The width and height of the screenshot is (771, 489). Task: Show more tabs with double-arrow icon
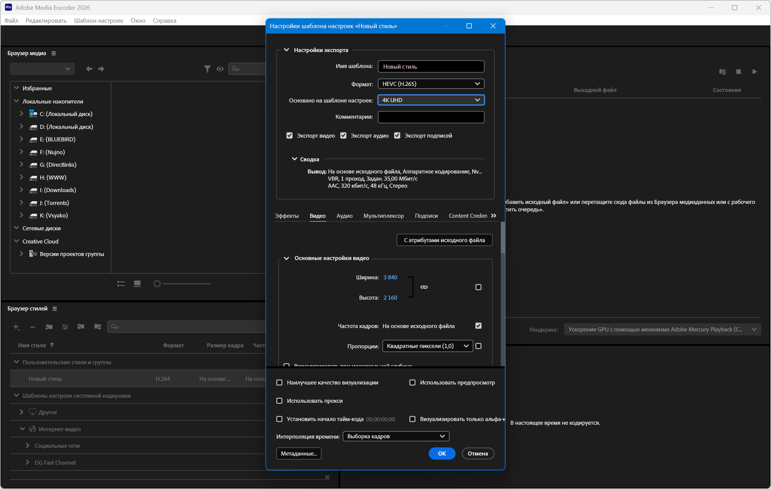point(494,216)
